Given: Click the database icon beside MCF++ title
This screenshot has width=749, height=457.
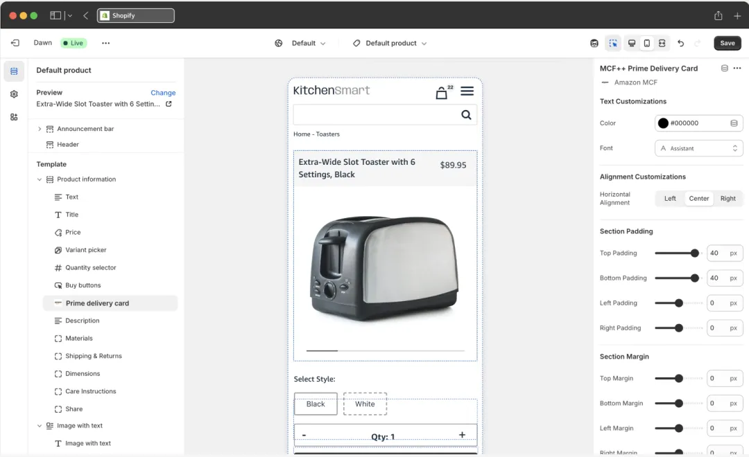Looking at the screenshot, I should click(x=725, y=69).
